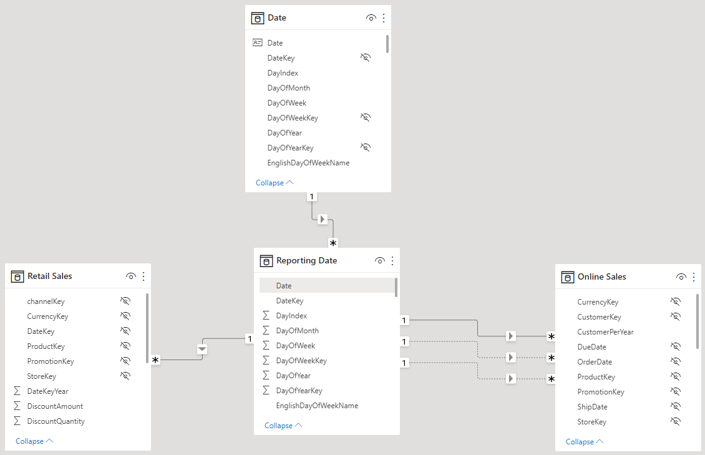Click the filter arrow on the active Online Sales relationship
This screenshot has width=705, height=455.
click(511, 336)
